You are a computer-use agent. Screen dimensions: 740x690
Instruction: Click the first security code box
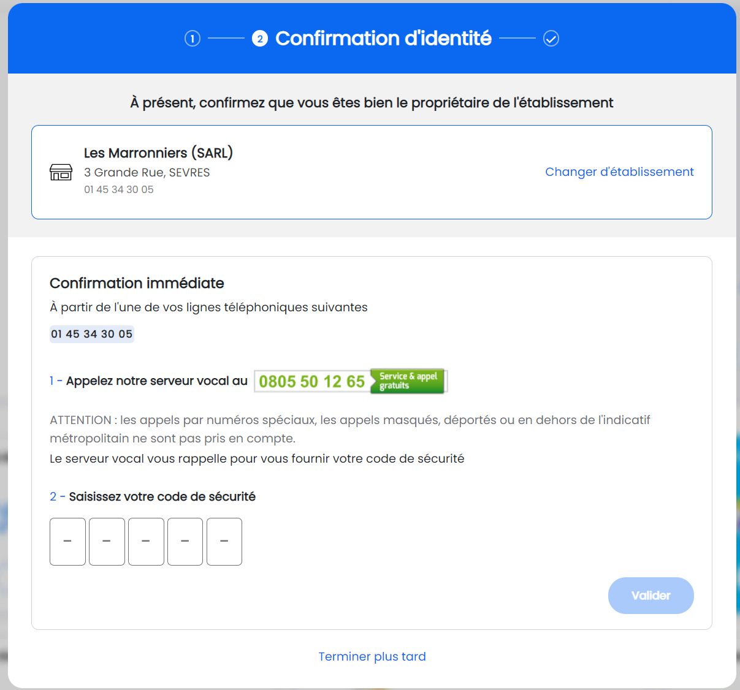click(x=67, y=542)
